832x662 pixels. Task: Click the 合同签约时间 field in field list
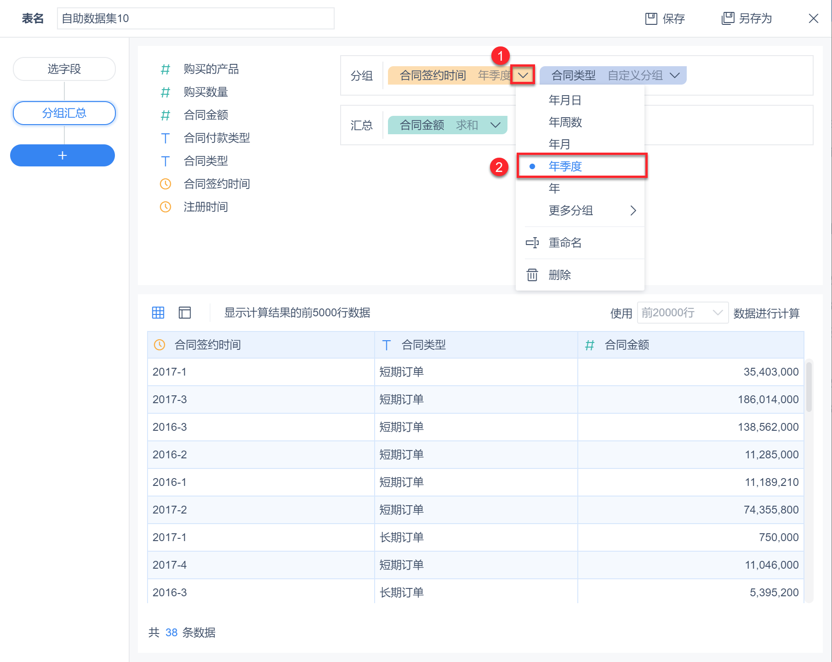tap(217, 184)
